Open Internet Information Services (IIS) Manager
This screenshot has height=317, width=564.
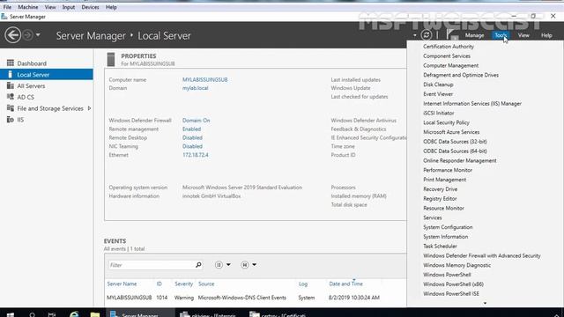472,104
